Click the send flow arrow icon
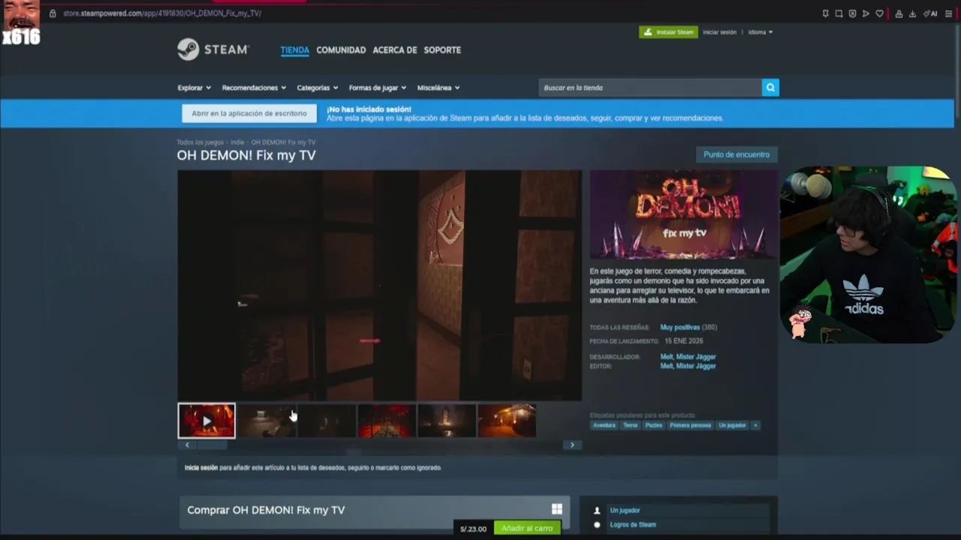The height and width of the screenshot is (540, 961). click(866, 13)
